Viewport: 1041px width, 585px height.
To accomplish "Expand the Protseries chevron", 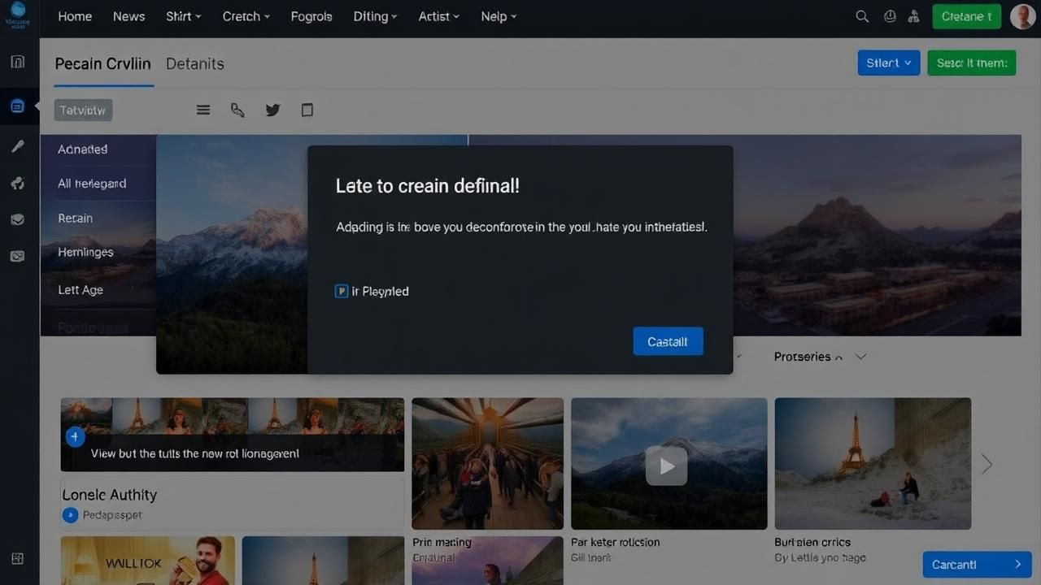I will pyautogui.click(x=861, y=357).
